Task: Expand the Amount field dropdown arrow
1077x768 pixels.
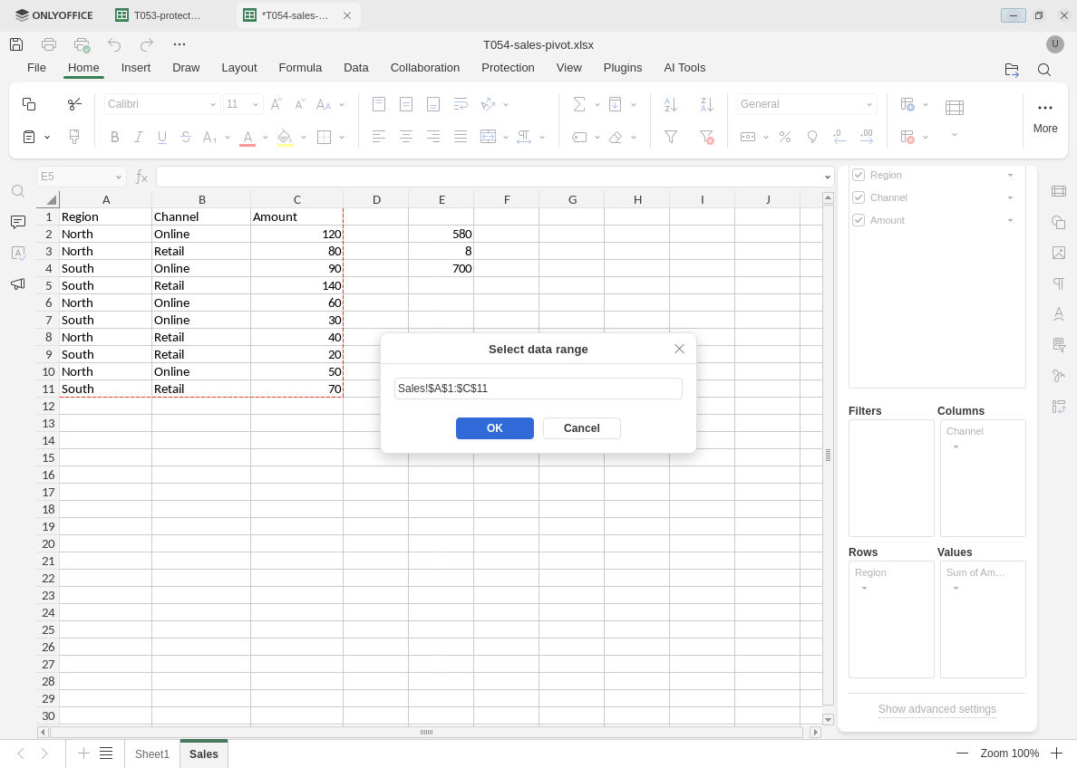Action: coord(1011,220)
